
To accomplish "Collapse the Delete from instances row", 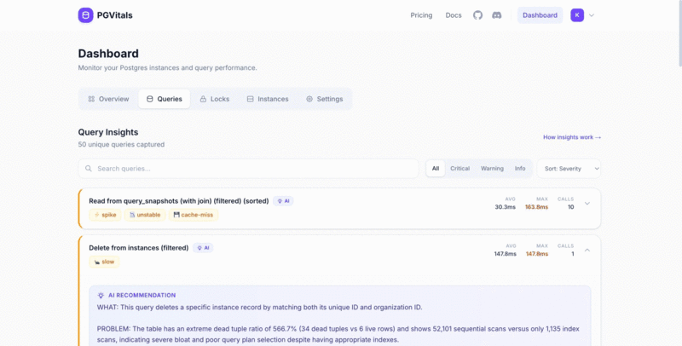I will click(587, 251).
